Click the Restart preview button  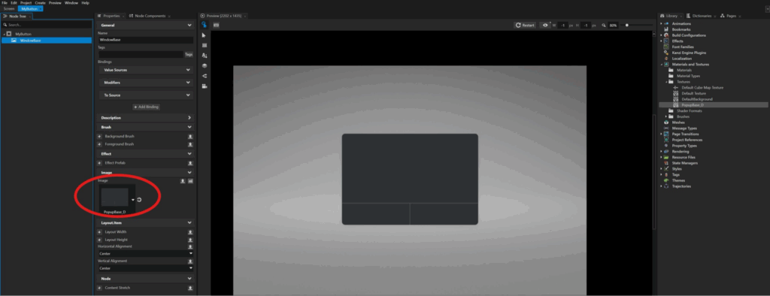525,25
